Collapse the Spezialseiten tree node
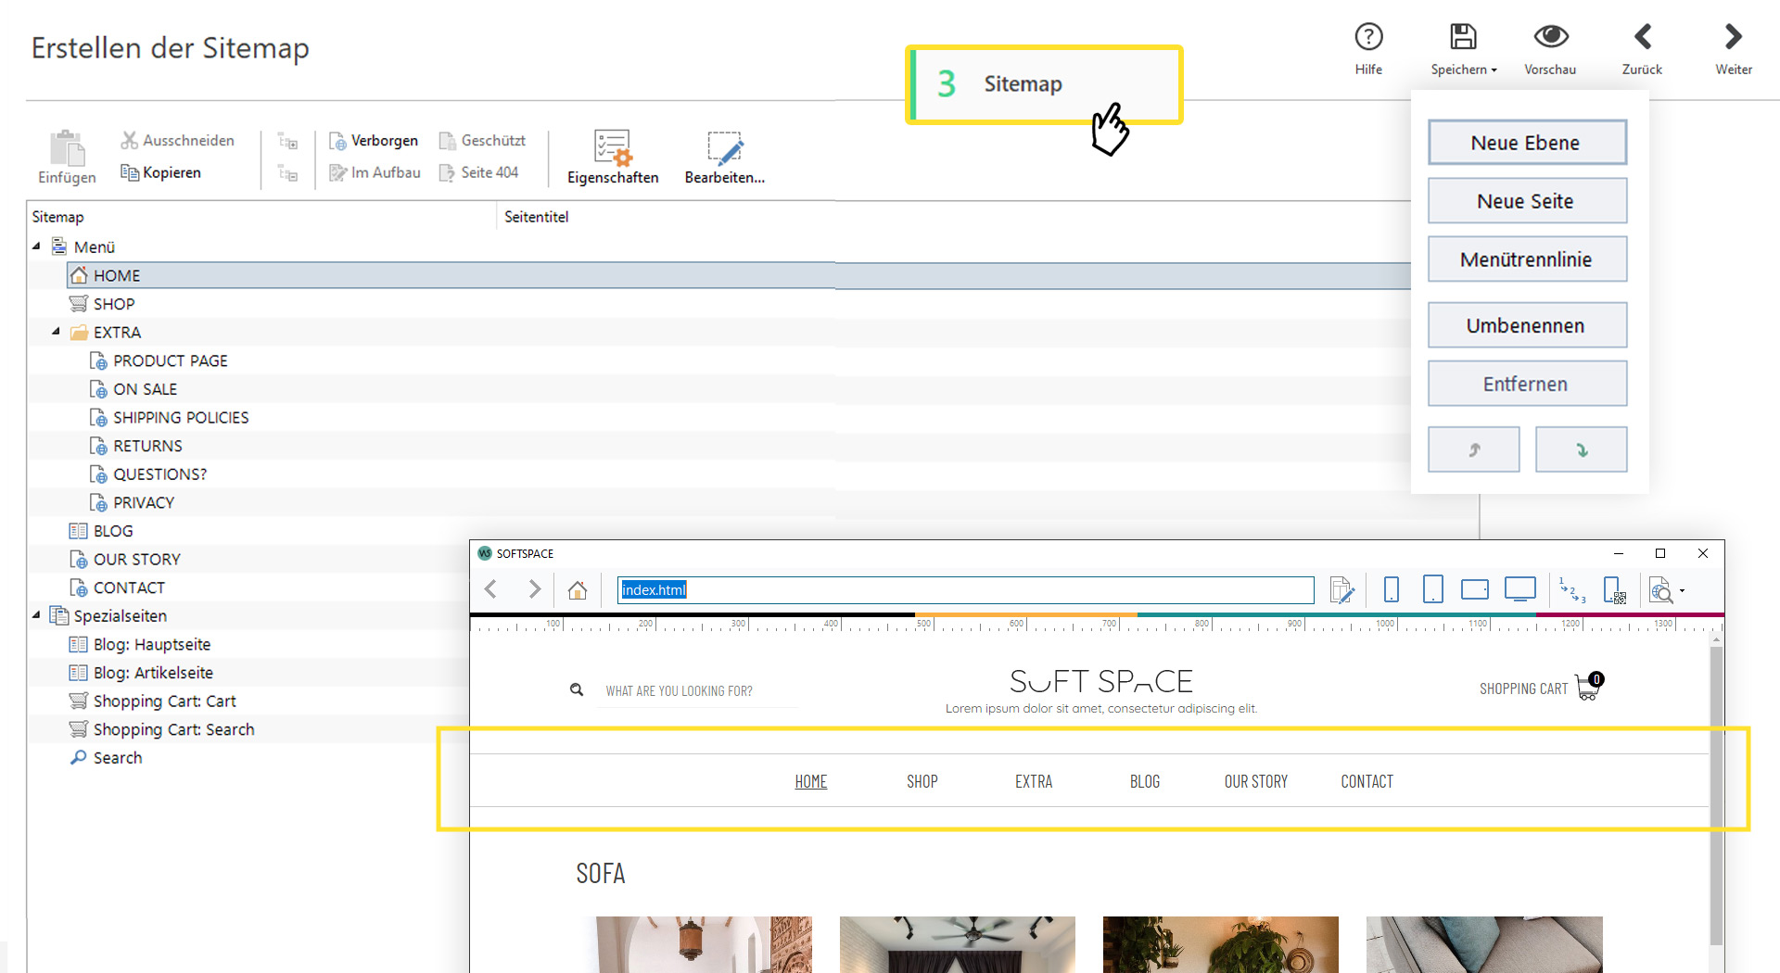 36,615
